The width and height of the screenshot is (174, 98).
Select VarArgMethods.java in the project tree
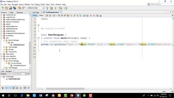[x=20, y=65]
